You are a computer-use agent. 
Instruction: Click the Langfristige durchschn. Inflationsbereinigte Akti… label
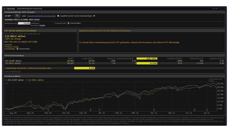pyautogui.click(x=29, y=68)
